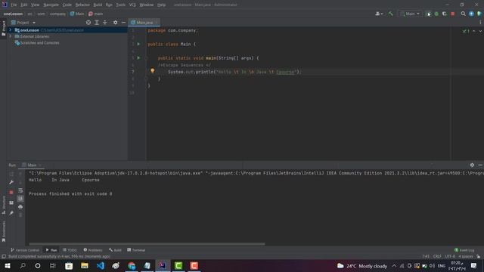Open the user account icon in toolbar

point(379,14)
